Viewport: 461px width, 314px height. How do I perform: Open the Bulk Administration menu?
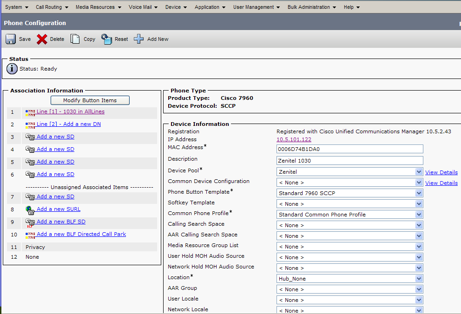tap(311, 7)
